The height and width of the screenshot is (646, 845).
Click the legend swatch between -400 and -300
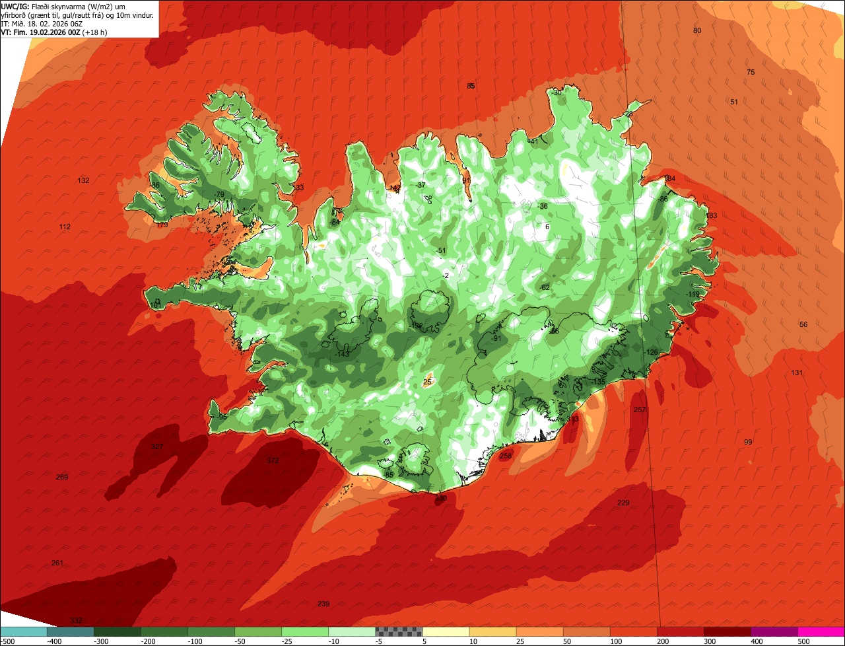click(x=70, y=631)
